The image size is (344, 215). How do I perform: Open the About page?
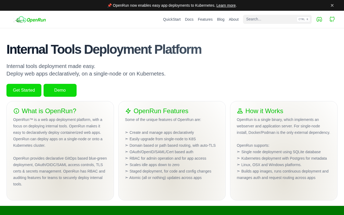tap(234, 19)
